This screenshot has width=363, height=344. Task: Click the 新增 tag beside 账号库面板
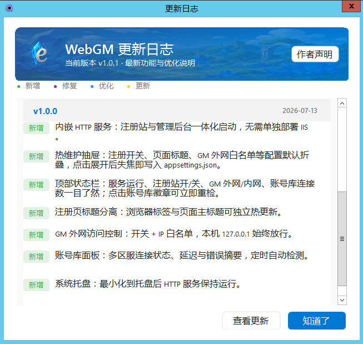pos(36,257)
